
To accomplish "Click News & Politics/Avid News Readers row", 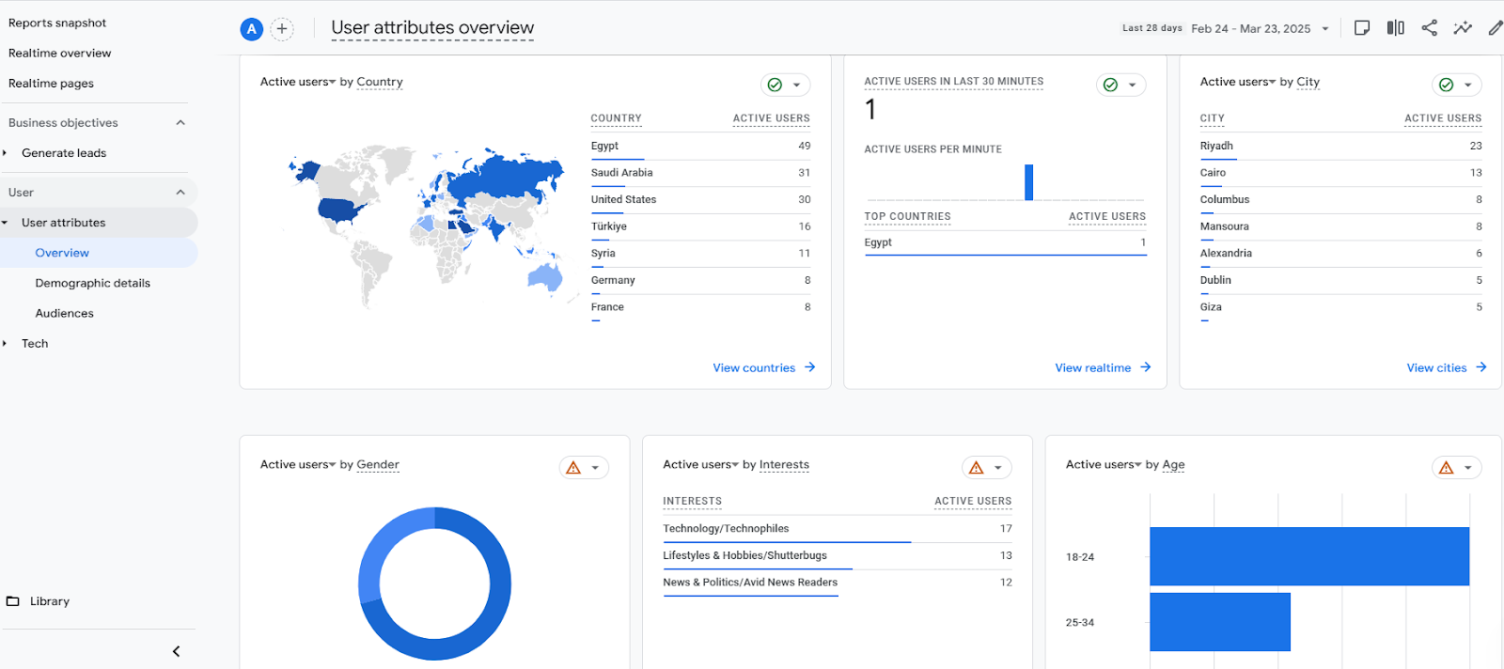I will (x=838, y=583).
